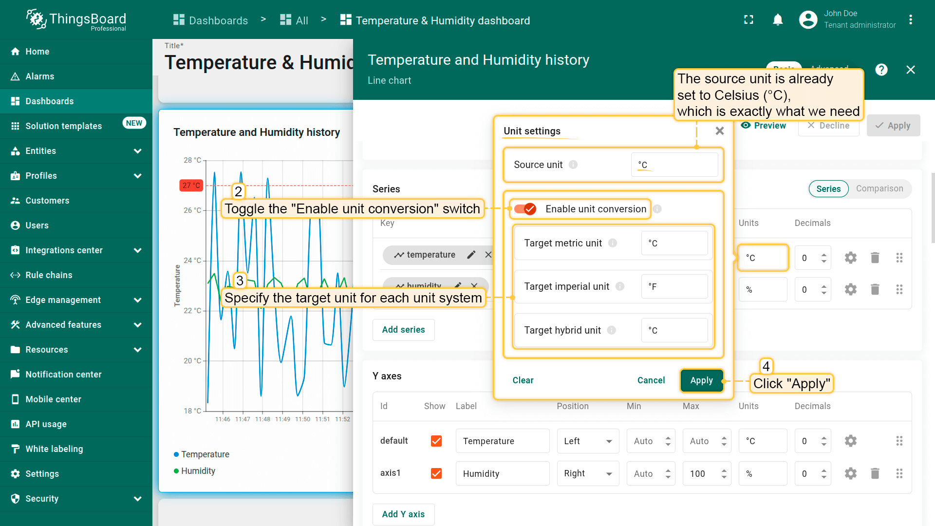Open Rule chains in sidebar
935x526 pixels.
coord(49,275)
